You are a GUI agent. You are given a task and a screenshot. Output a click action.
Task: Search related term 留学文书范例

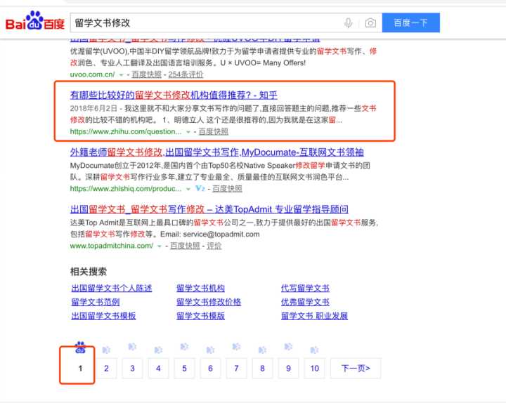coord(95,302)
